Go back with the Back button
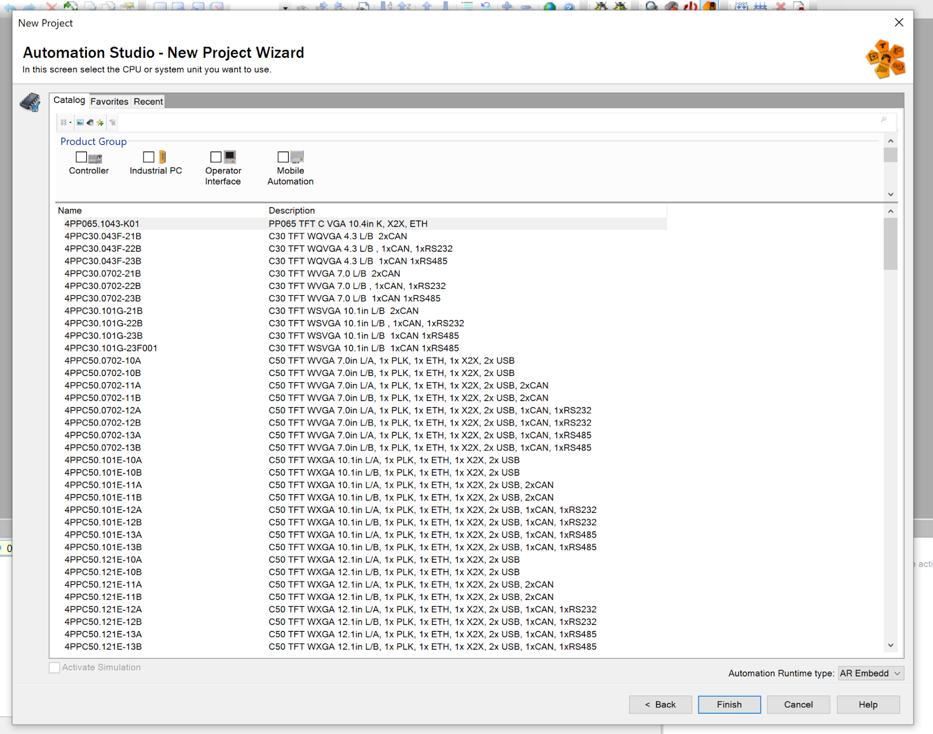The height and width of the screenshot is (734, 933). pos(660,705)
